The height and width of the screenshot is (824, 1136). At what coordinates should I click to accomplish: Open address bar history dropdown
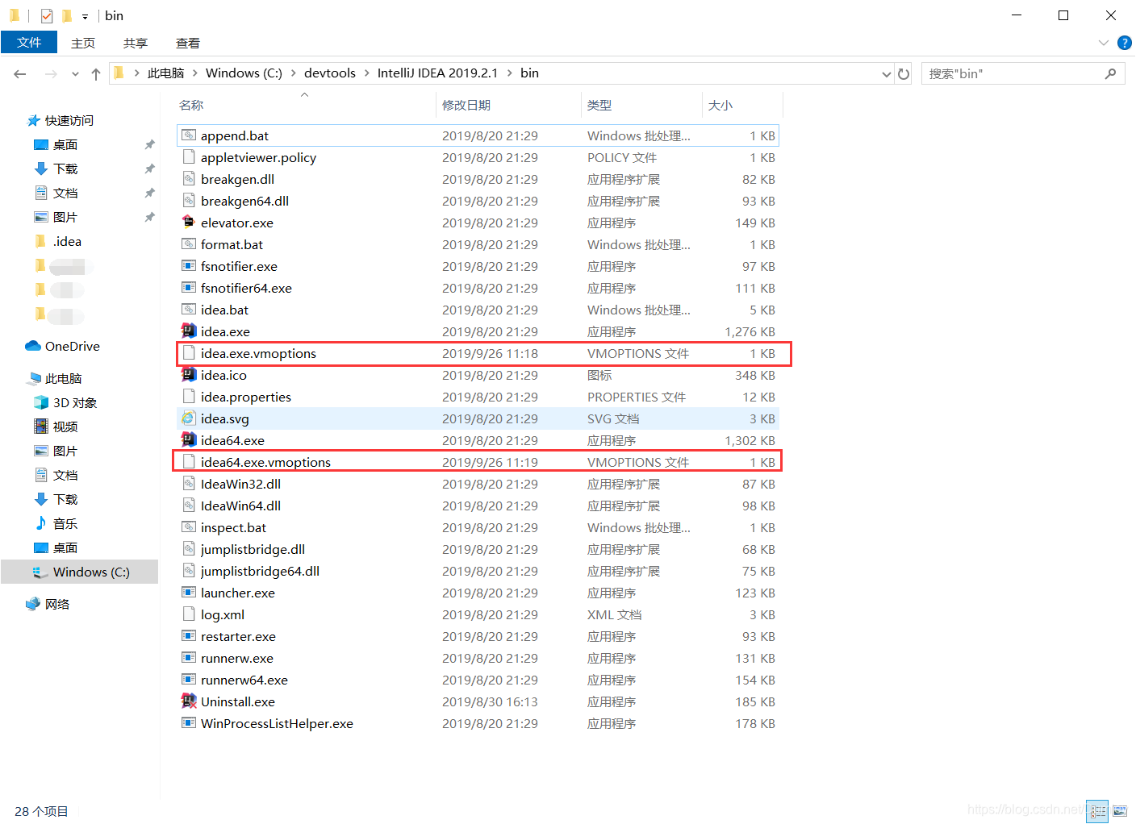[x=887, y=74]
